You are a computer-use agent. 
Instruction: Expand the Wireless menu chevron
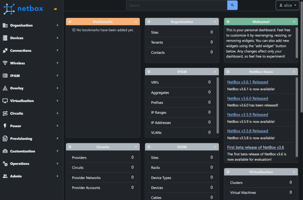pos(57,63)
